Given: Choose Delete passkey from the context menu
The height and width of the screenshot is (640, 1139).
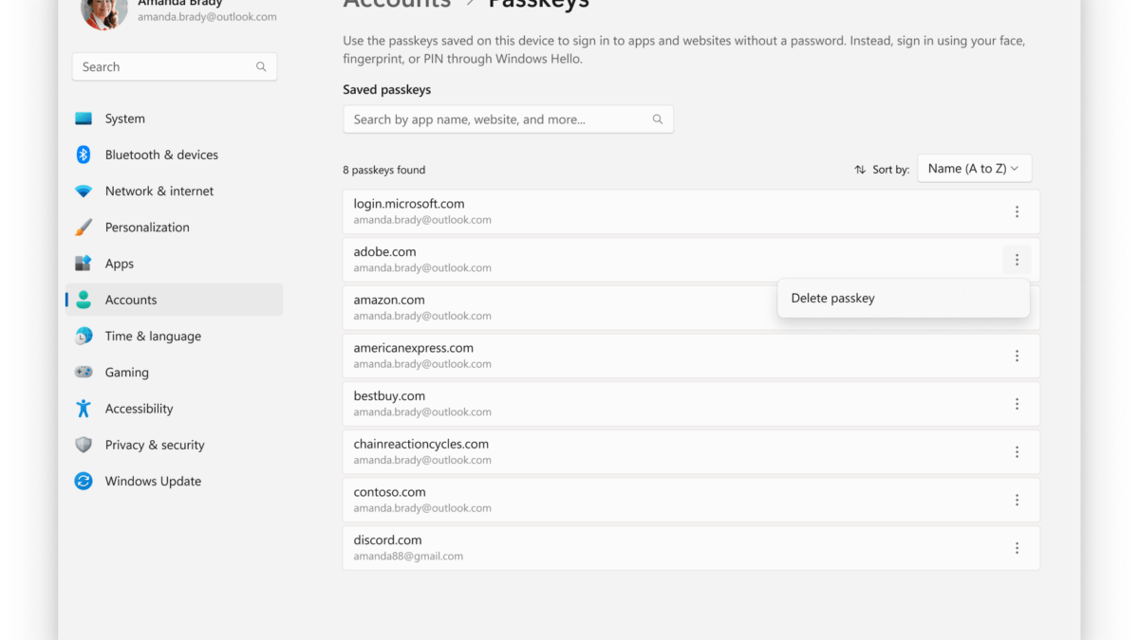Looking at the screenshot, I should (903, 298).
